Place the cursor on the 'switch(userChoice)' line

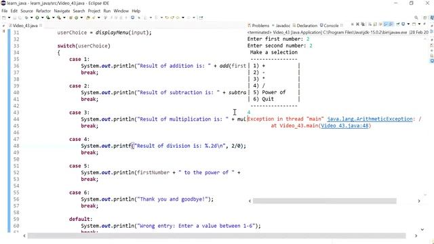pos(83,46)
